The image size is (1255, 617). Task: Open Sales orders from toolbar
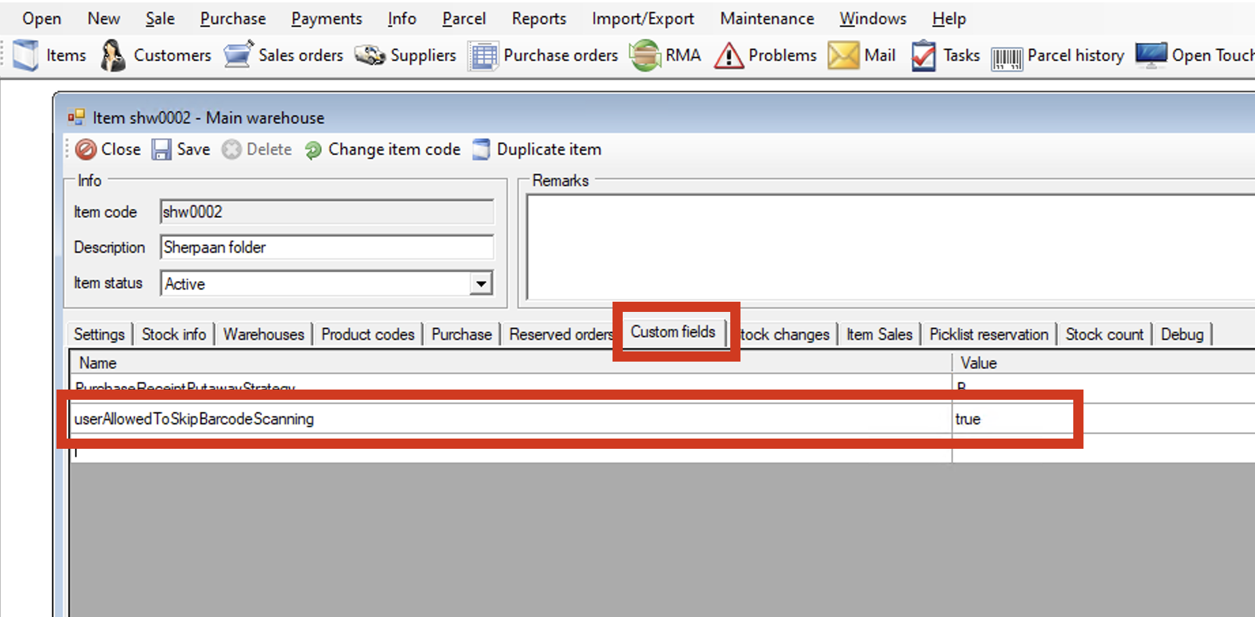[238, 55]
